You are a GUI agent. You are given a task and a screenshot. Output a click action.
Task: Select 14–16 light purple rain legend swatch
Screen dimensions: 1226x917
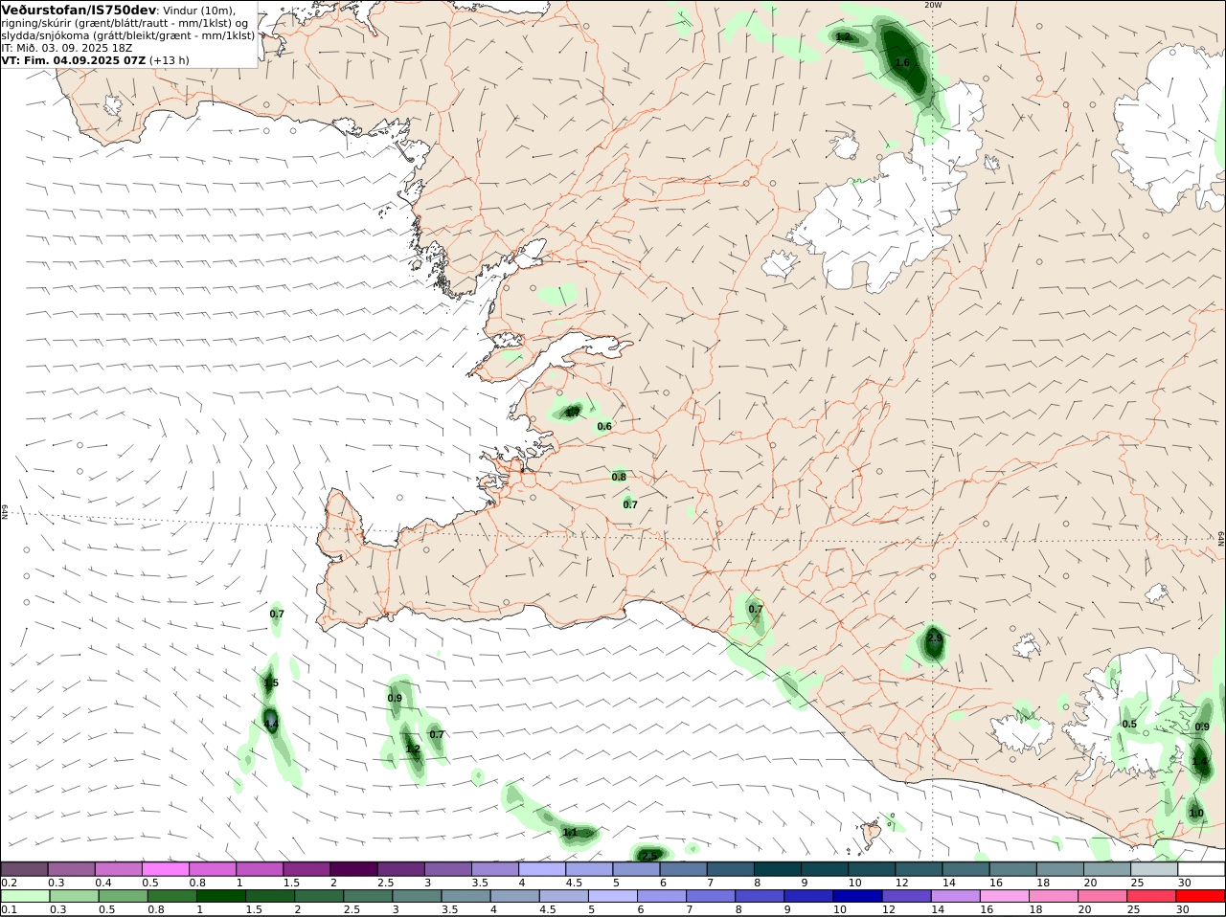[x=955, y=897]
